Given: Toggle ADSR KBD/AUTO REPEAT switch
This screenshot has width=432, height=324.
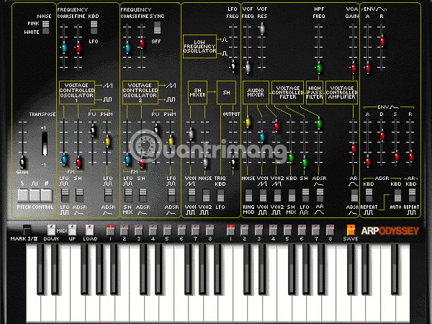Looking at the screenshot, I should coord(397,195).
